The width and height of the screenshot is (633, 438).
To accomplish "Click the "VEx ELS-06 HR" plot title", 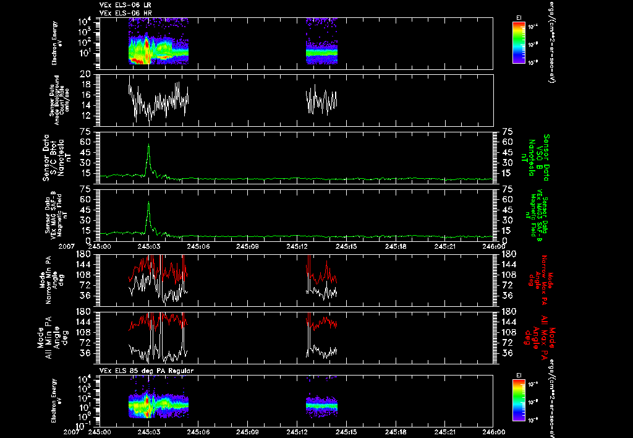I will pos(125,13).
